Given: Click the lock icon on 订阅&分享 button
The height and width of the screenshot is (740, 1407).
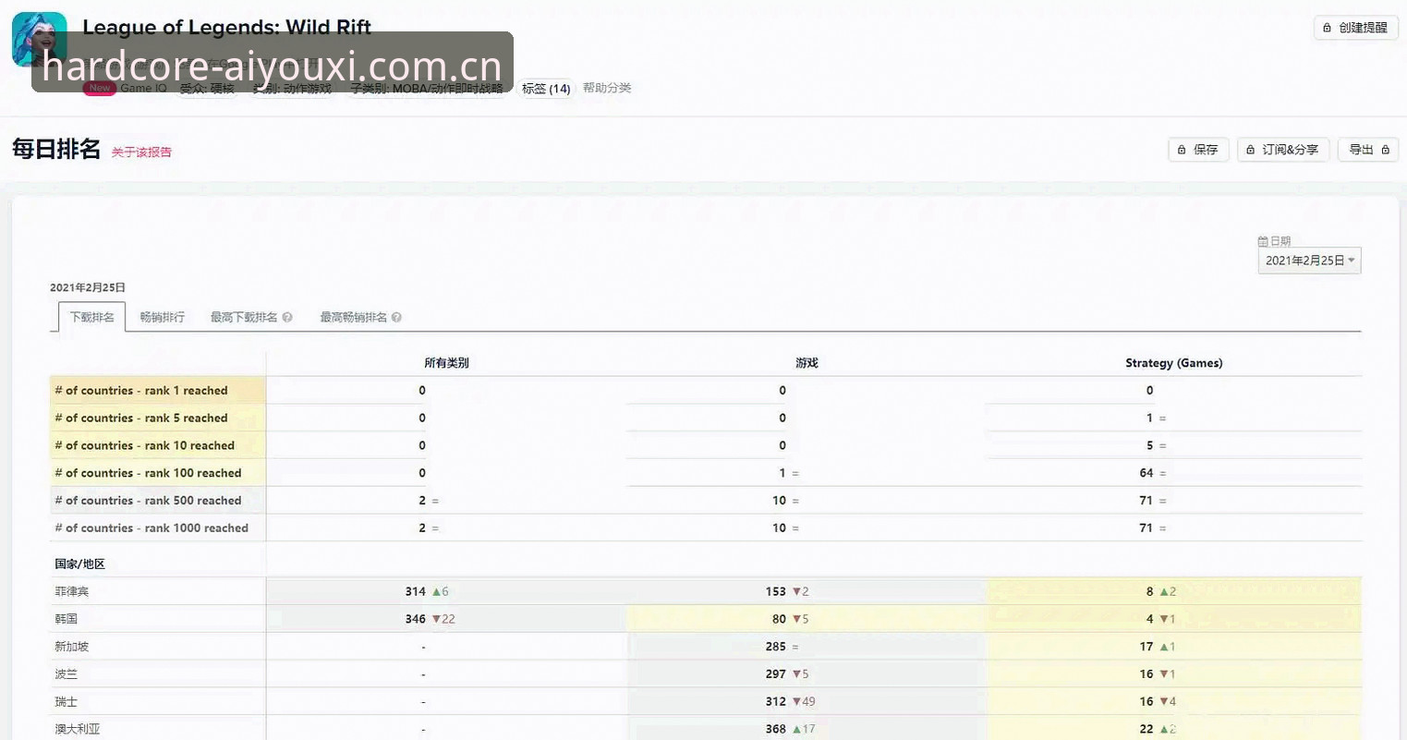Looking at the screenshot, I should [1251, 150].
